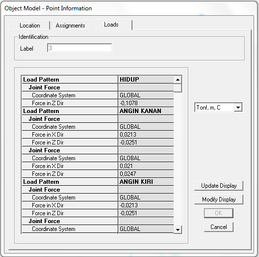The image size is (259, 257).
Task: Open the Tonf, m, C units dropdown
Action: click(x=238, y=108)
